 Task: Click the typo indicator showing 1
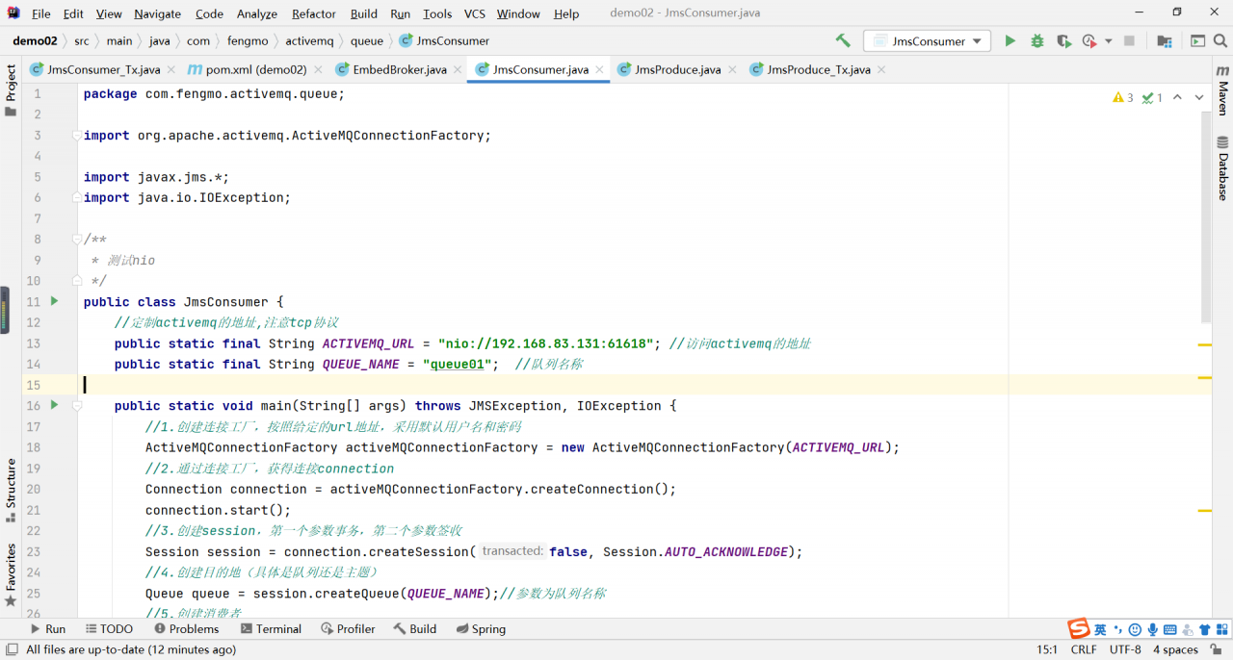[x=1152, y=97]
